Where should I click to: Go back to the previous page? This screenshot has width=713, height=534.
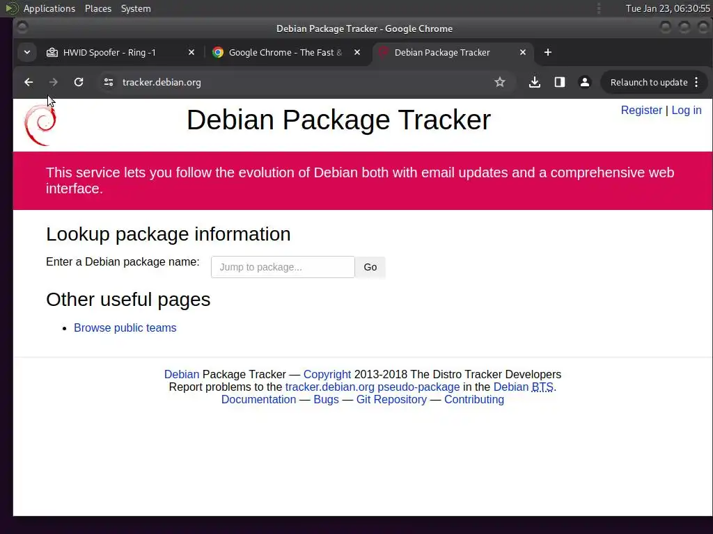click(29, 82)
